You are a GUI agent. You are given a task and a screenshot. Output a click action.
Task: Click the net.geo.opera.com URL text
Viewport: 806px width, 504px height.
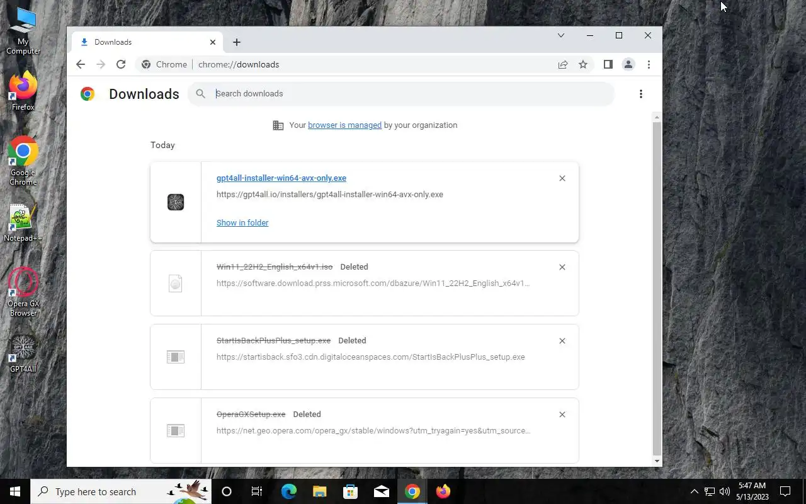click(373, 430)
